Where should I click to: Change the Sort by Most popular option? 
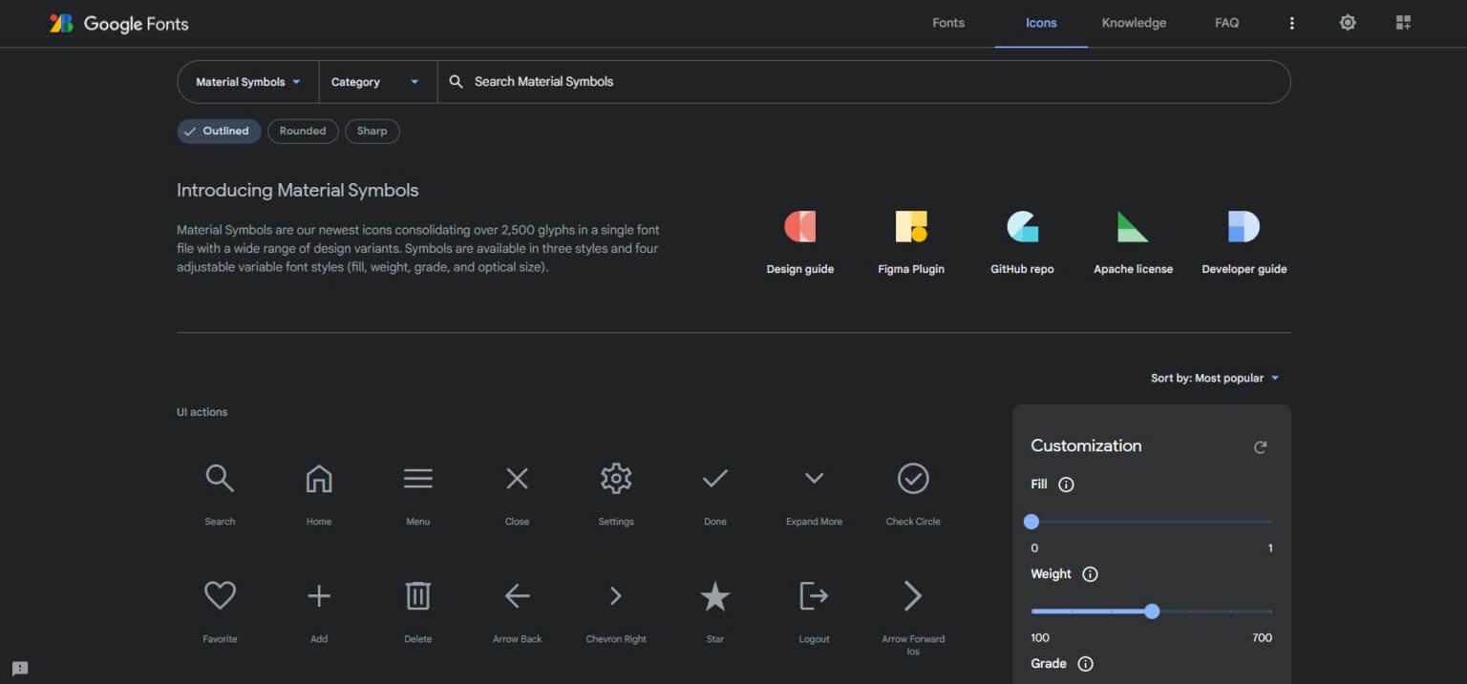pyautogui.click(x=1215, y=378)
